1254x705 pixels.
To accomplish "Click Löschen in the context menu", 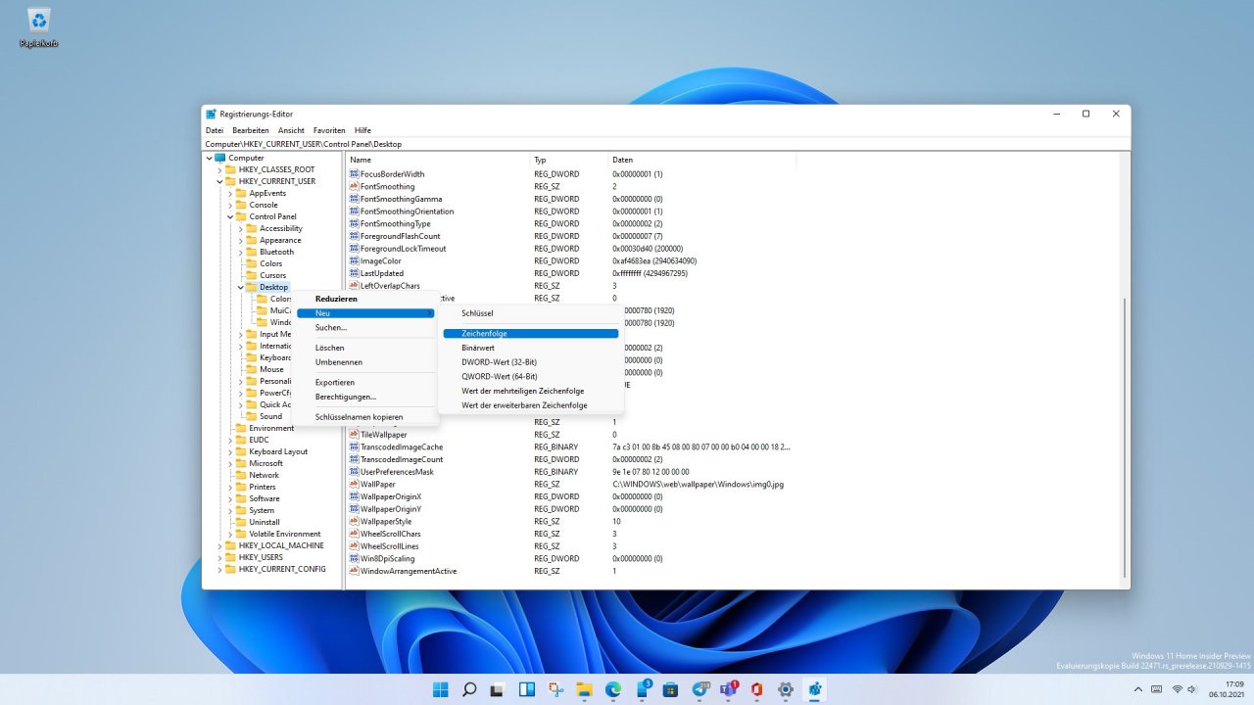I will (x=363, y=348).
